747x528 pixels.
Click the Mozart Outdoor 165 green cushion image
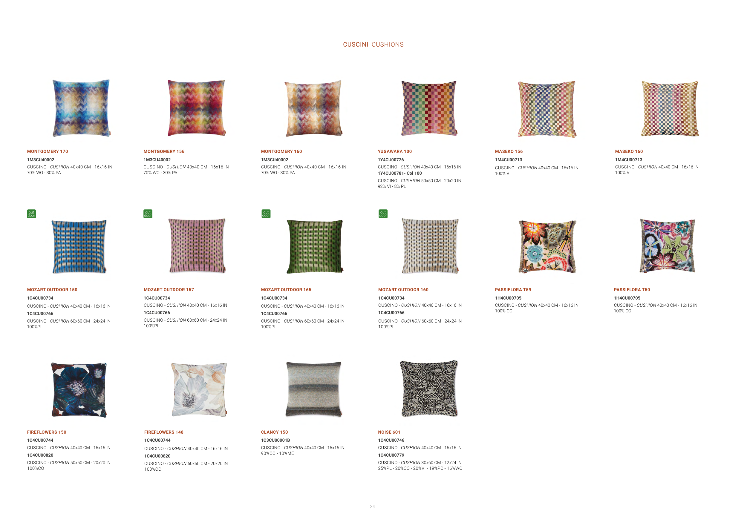[x=315, y=246]
